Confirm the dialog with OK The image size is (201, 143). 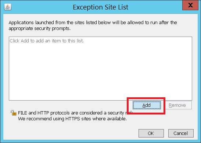pyautogui.click(x=151, y=133)
